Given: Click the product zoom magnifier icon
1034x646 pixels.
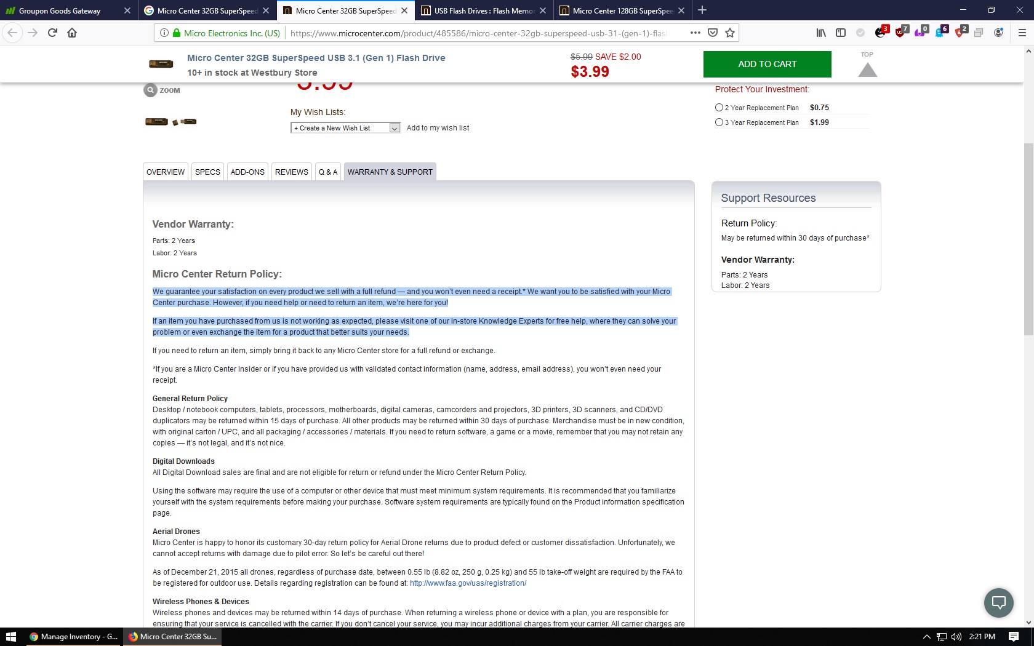Looking at the screenshot, I should 150,90.
